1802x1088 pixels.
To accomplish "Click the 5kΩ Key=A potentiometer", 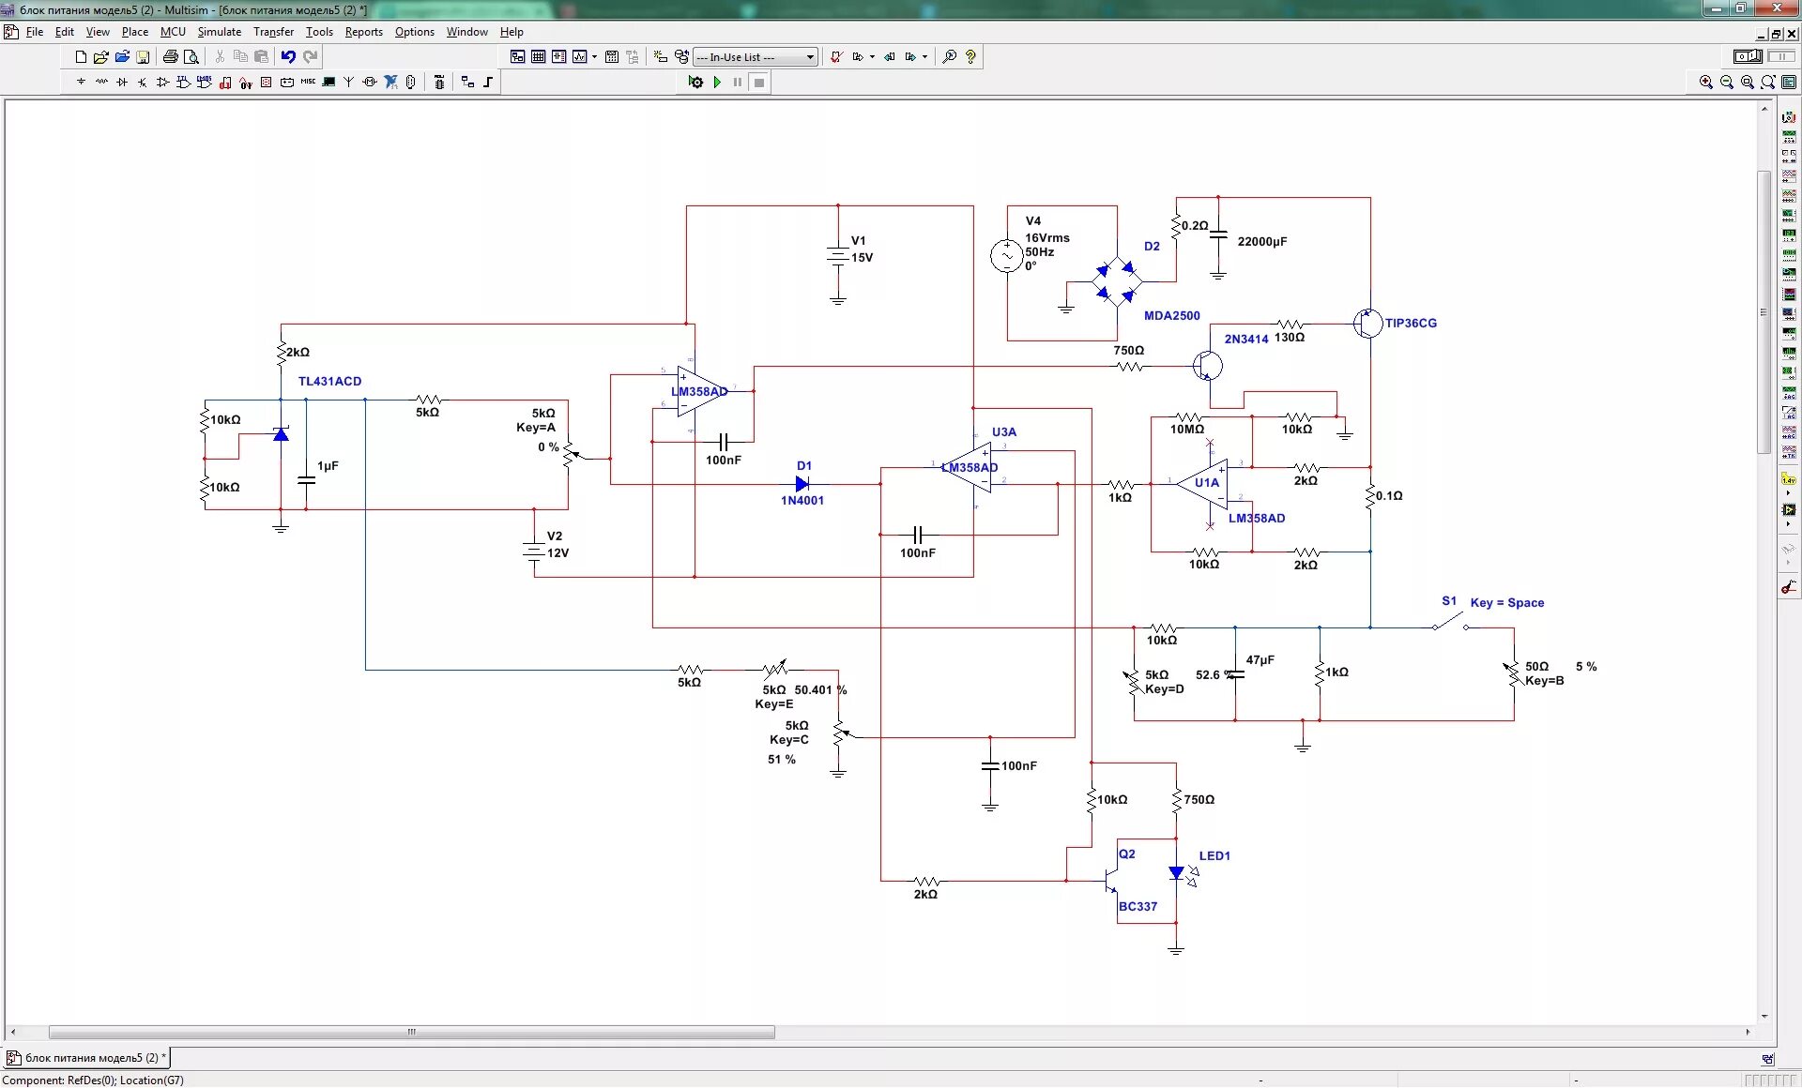I will (x=570, y=454).
